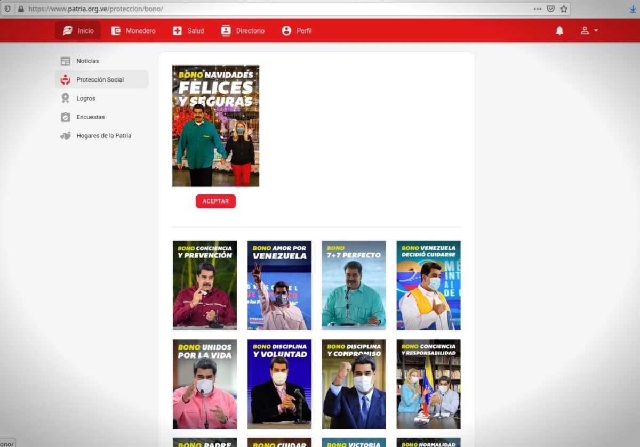Open the Directorio menu item
The height and width of the screenshot is (447, 640).
pos(243,31)
